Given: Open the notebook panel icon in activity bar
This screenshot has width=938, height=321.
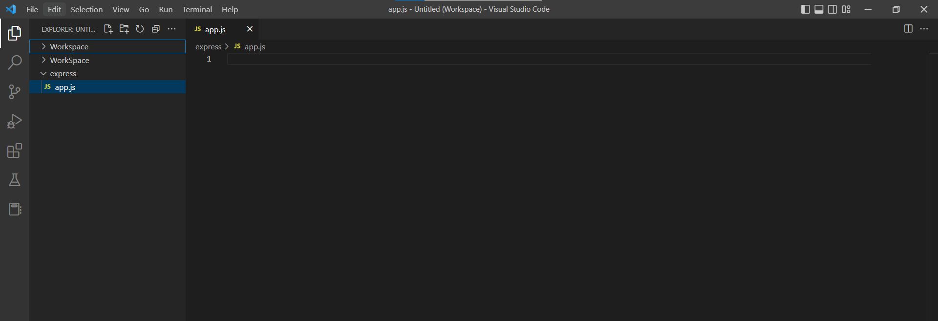Looking at the screenshot, I should 15,209.
